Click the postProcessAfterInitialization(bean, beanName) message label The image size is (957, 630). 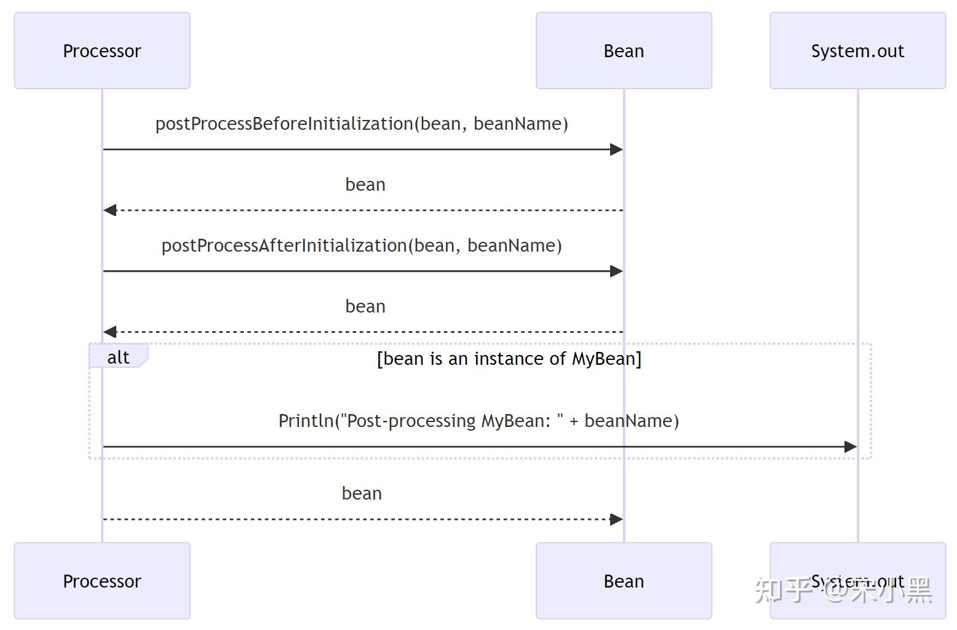pyautogui.click(x=362, y=245)
